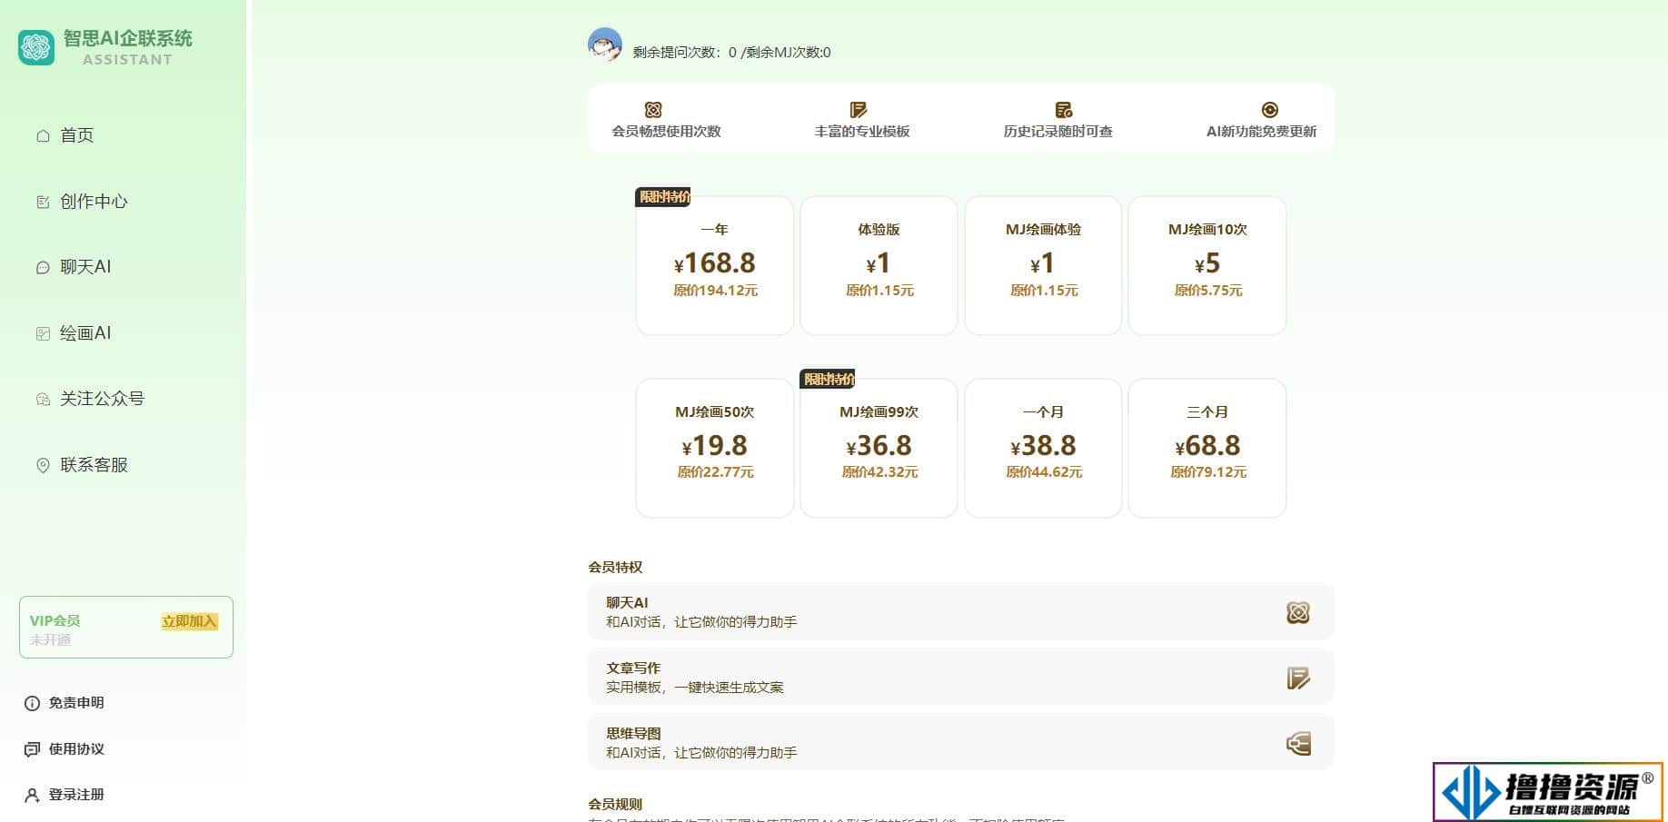
Task: Click the atom icon in 聊天AI privilege row
Action: tap(1298, 612)
